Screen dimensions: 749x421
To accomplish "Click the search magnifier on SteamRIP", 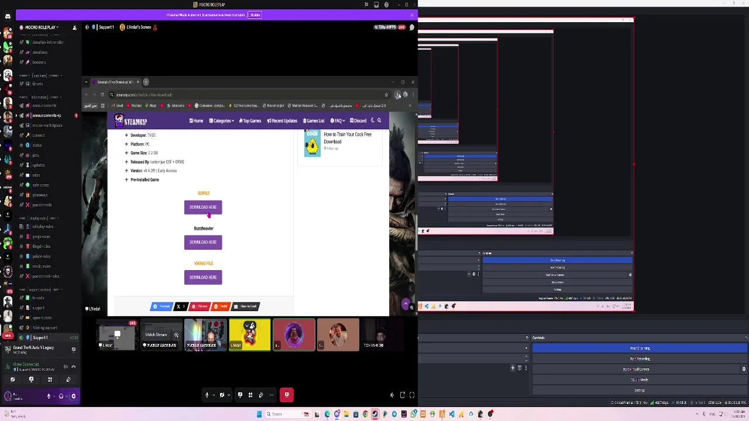I will pos(379,120).
